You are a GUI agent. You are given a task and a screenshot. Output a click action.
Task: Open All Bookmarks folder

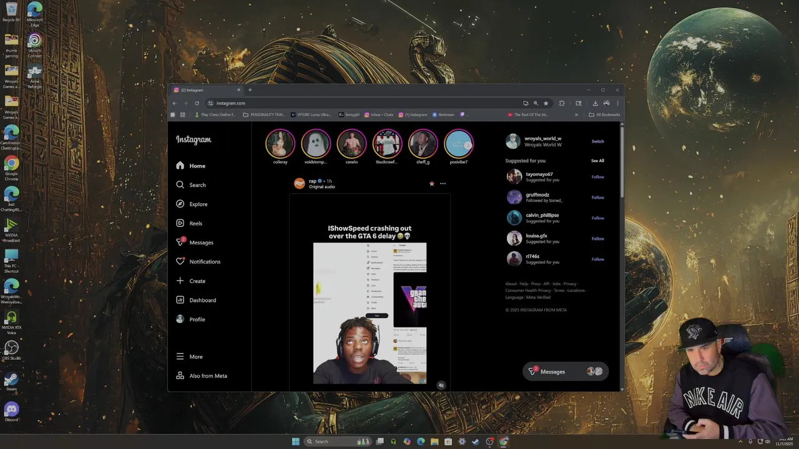(x=604, y=115)
